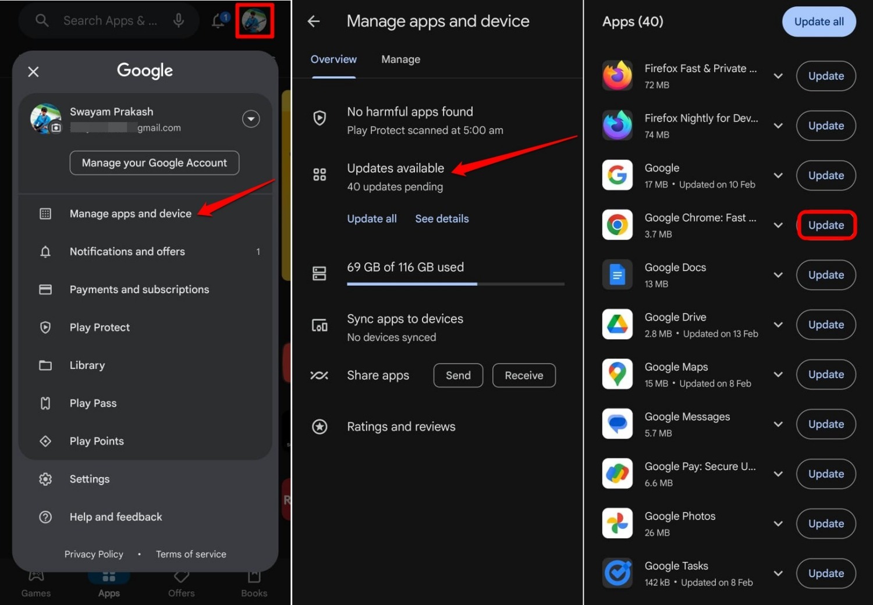Tap the Google Photos app icon
The width and height of the screenshot is (873, 605).
point(618,523)
